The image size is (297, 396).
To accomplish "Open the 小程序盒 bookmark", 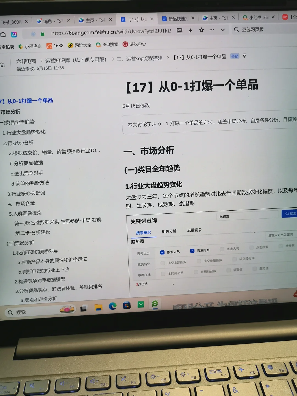I will click(30, 46).
